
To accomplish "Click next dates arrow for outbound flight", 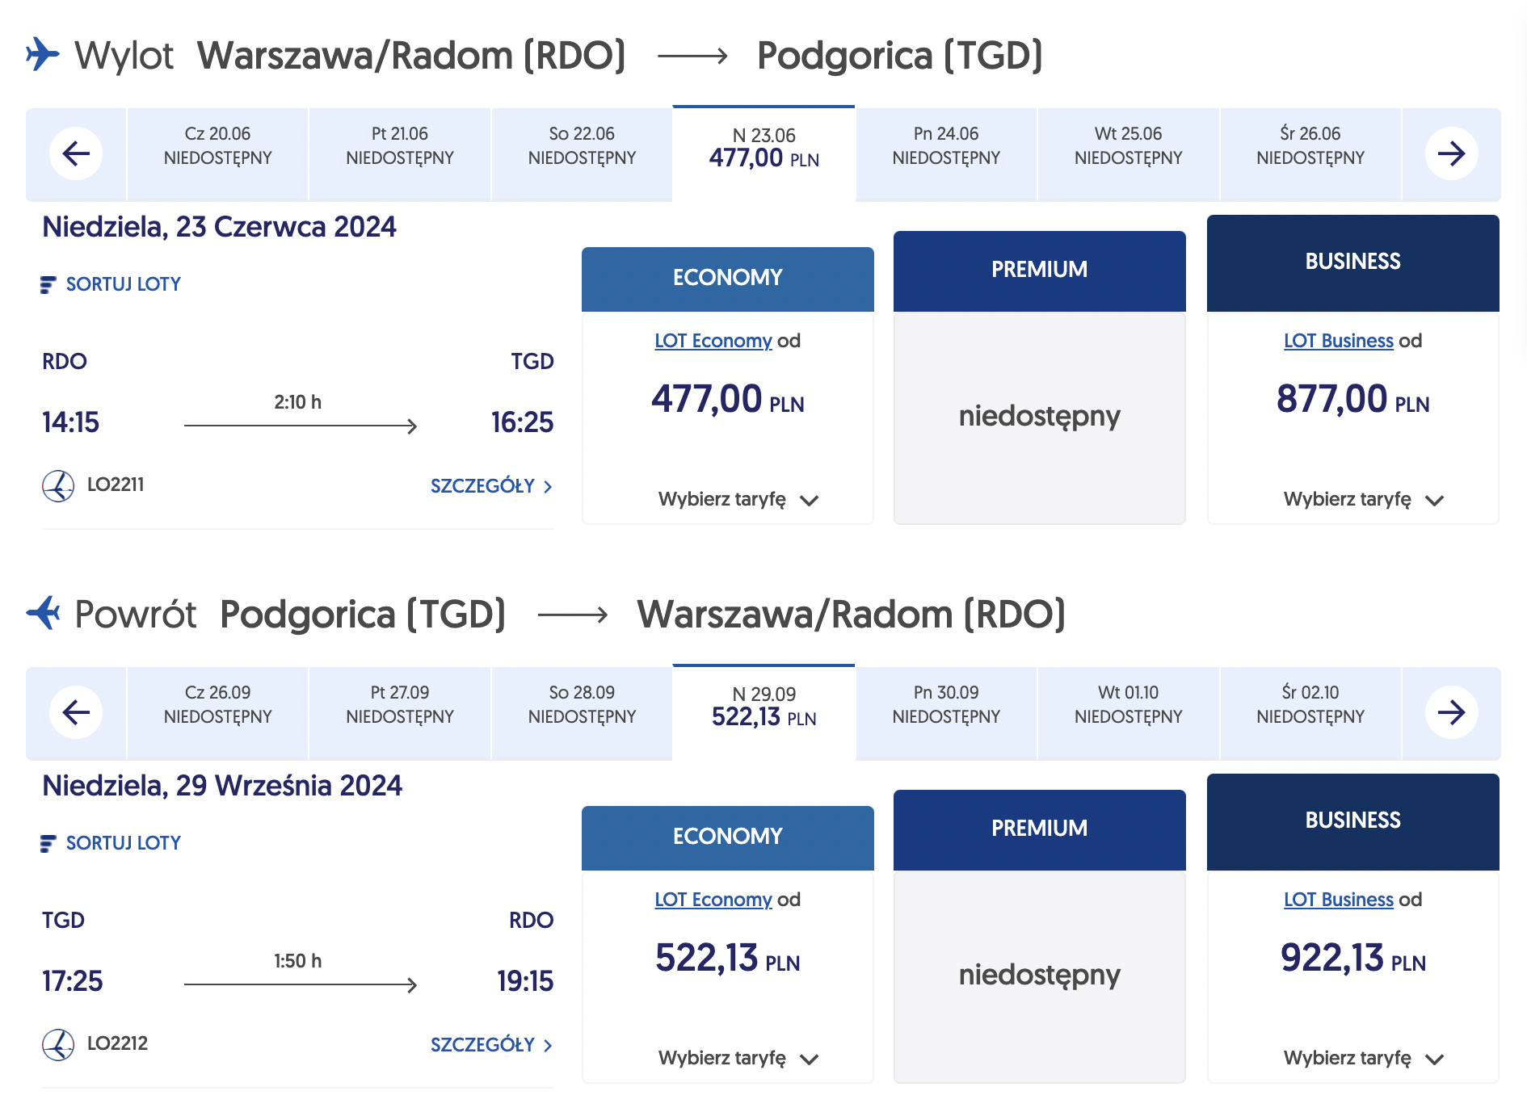I will point(1451,153).
